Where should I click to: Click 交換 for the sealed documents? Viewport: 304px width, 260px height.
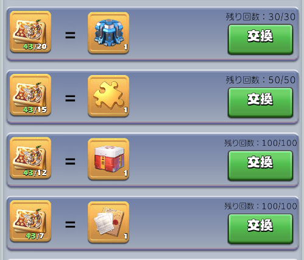[260, 229]
